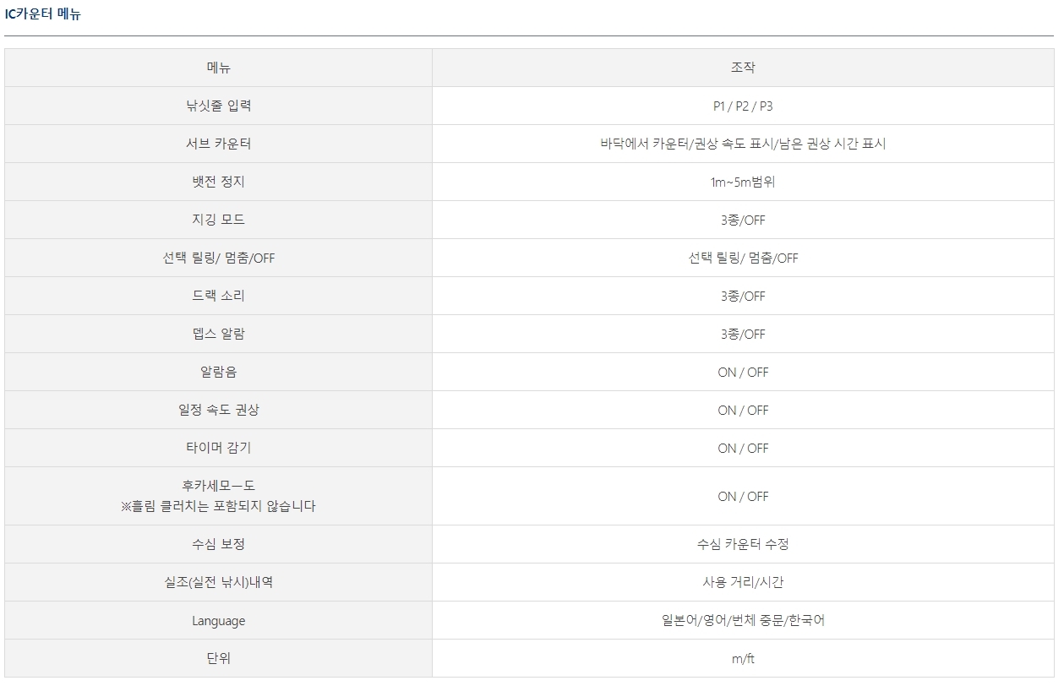Viewport: 1064px width, 686px height.
Task: Click the P1 / P2 / P3 value
Action: (x=742, y=106)
